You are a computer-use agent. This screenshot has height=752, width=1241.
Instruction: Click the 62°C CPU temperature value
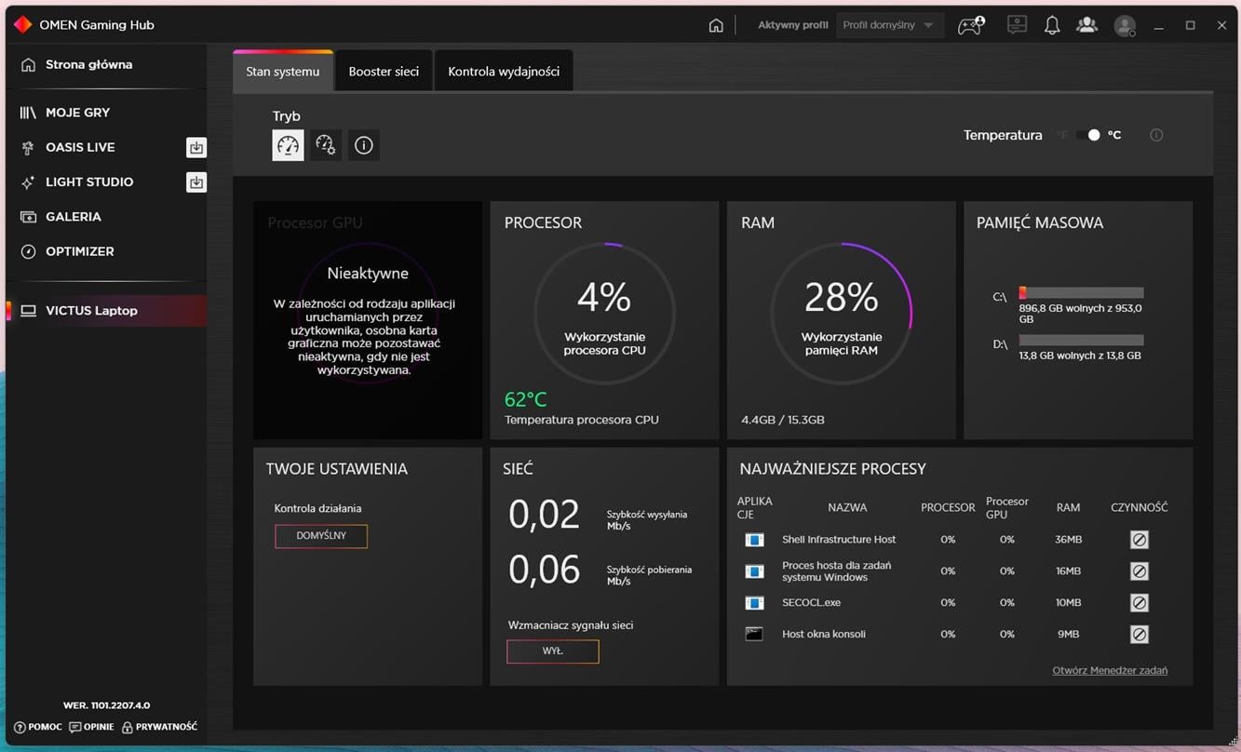(x=525, y=399)
